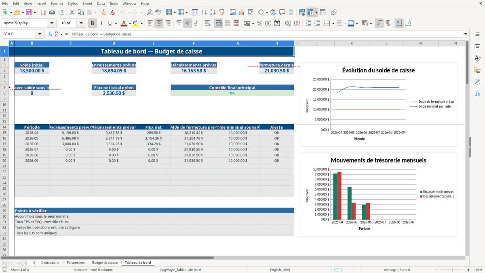Click zoom in plus button

point(468,270)
